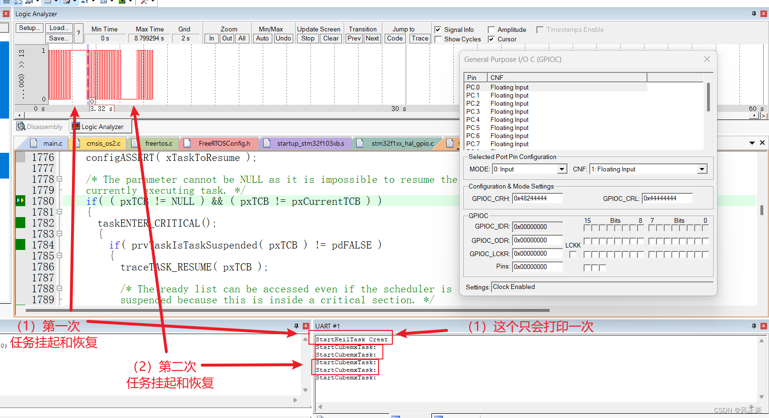This screenshot has width=769, height=418.
Task: Zoom Out on logic analyzer
Action: click(x=227, y=39)
